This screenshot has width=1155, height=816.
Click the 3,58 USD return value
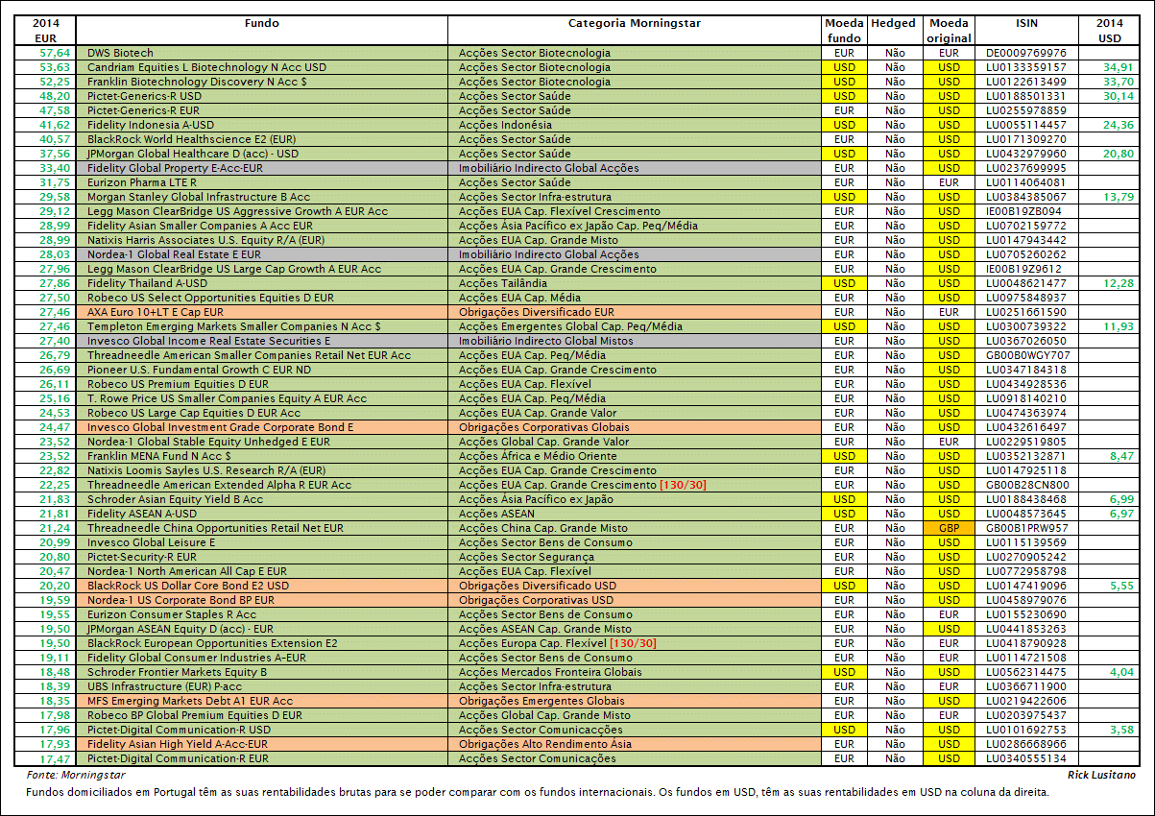click(x=1121, y=730)
